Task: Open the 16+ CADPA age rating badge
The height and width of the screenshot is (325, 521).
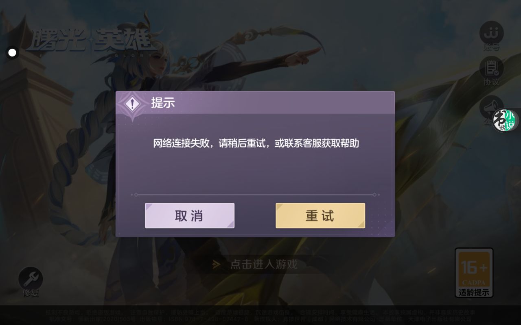Action: pyautogui.click(x=474, y=272)
